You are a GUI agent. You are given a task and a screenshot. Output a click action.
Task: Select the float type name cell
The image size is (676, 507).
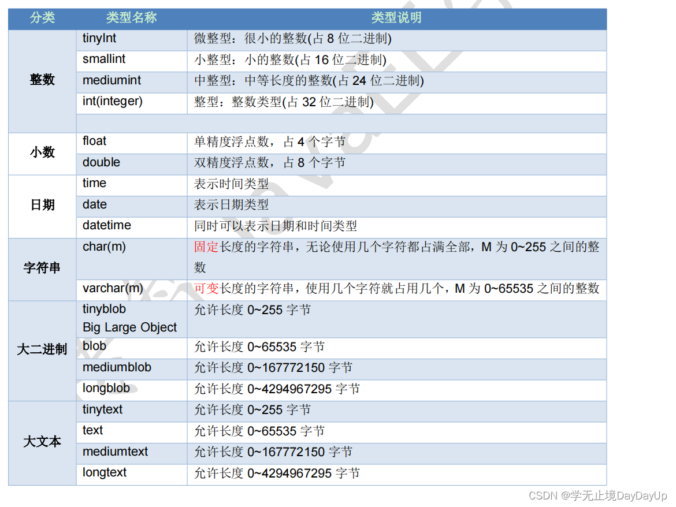click(x=132, y=143)
